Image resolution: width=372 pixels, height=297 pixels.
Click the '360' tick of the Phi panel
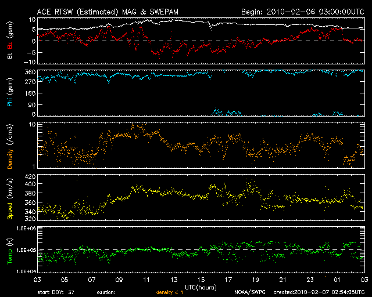click(30, 72)
